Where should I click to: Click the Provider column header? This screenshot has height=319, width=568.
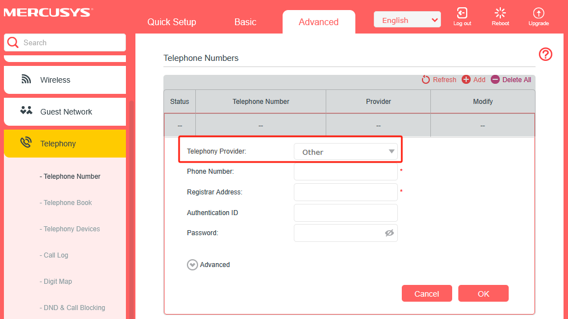(x=378, y=102)
